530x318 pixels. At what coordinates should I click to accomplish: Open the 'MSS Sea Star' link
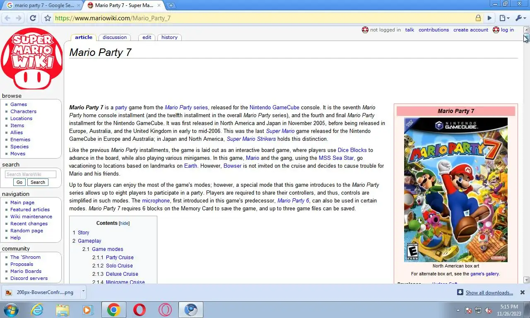pos(336,158)
